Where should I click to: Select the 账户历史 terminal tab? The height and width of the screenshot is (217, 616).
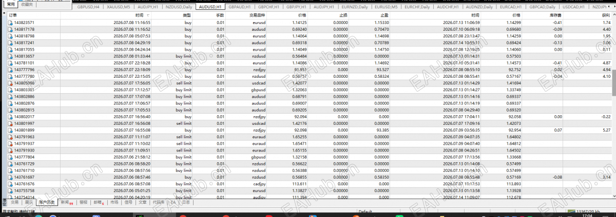click(48, 202)
